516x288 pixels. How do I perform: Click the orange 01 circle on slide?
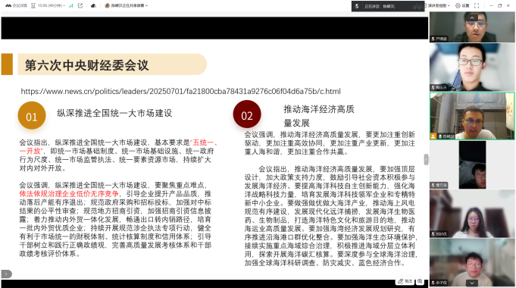pyautogui.click(x=32, y=115)
